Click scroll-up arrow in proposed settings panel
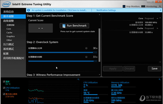The image size is (163, 104). click(160, 18)
